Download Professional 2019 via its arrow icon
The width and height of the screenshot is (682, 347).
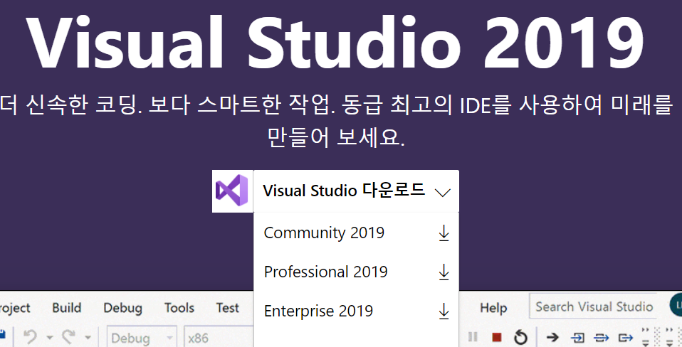(x=444, y=272)
